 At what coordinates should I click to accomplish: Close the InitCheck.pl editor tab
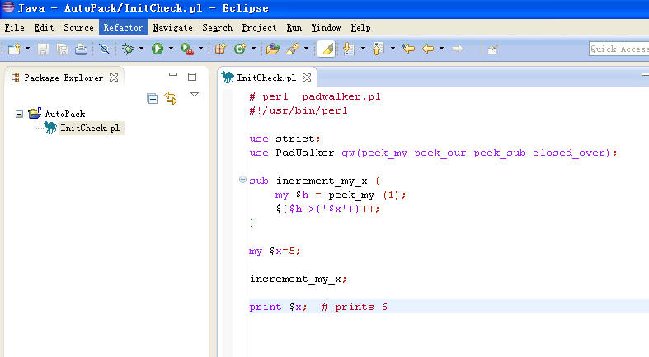307,78
